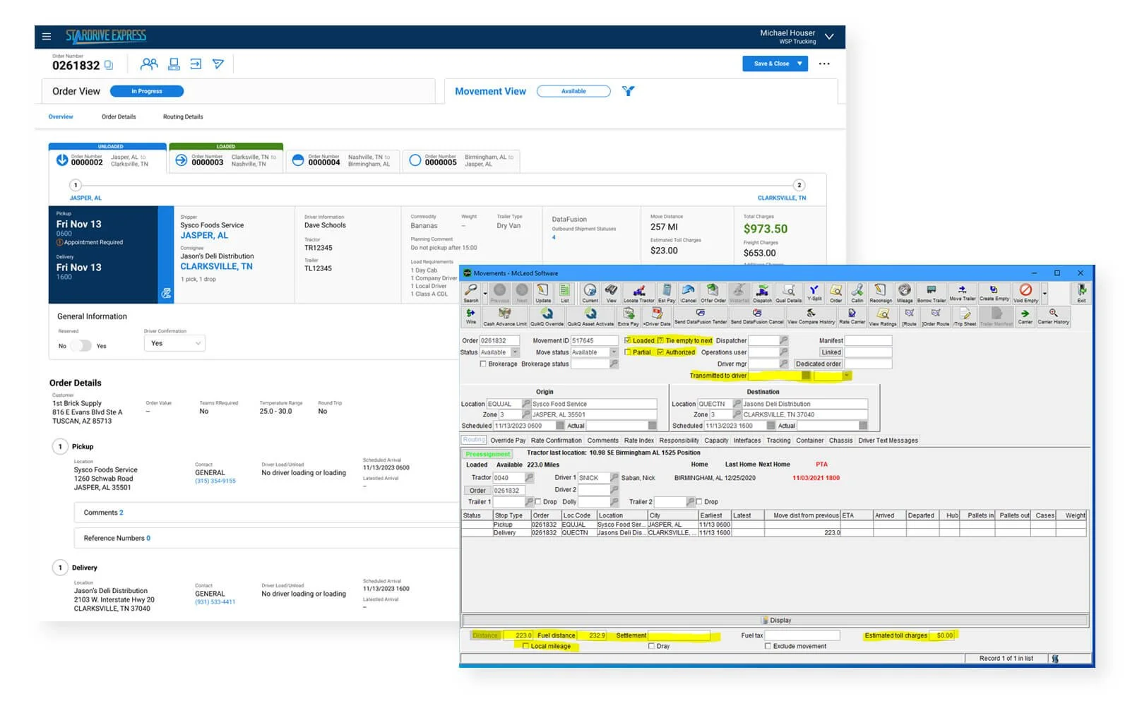
Task: Toggle the Local mileage checkbox
Action: 525,646
